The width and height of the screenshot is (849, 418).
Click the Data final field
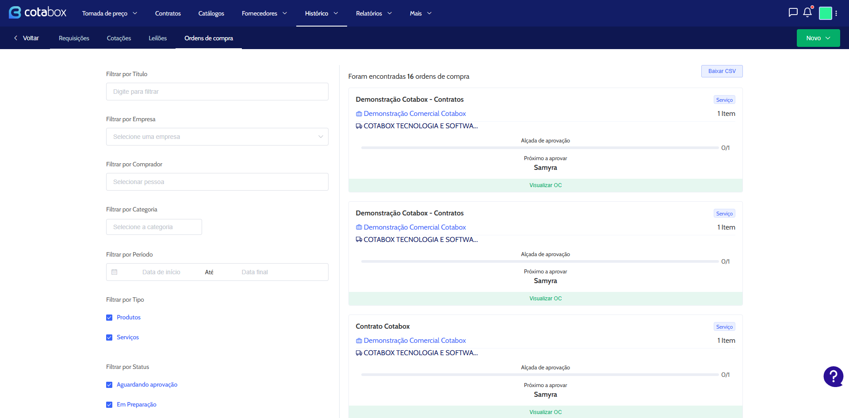pyautogui.click(x=255, y=272)
